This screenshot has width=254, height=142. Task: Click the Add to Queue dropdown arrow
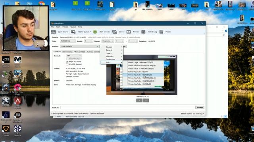pos(91,32)
